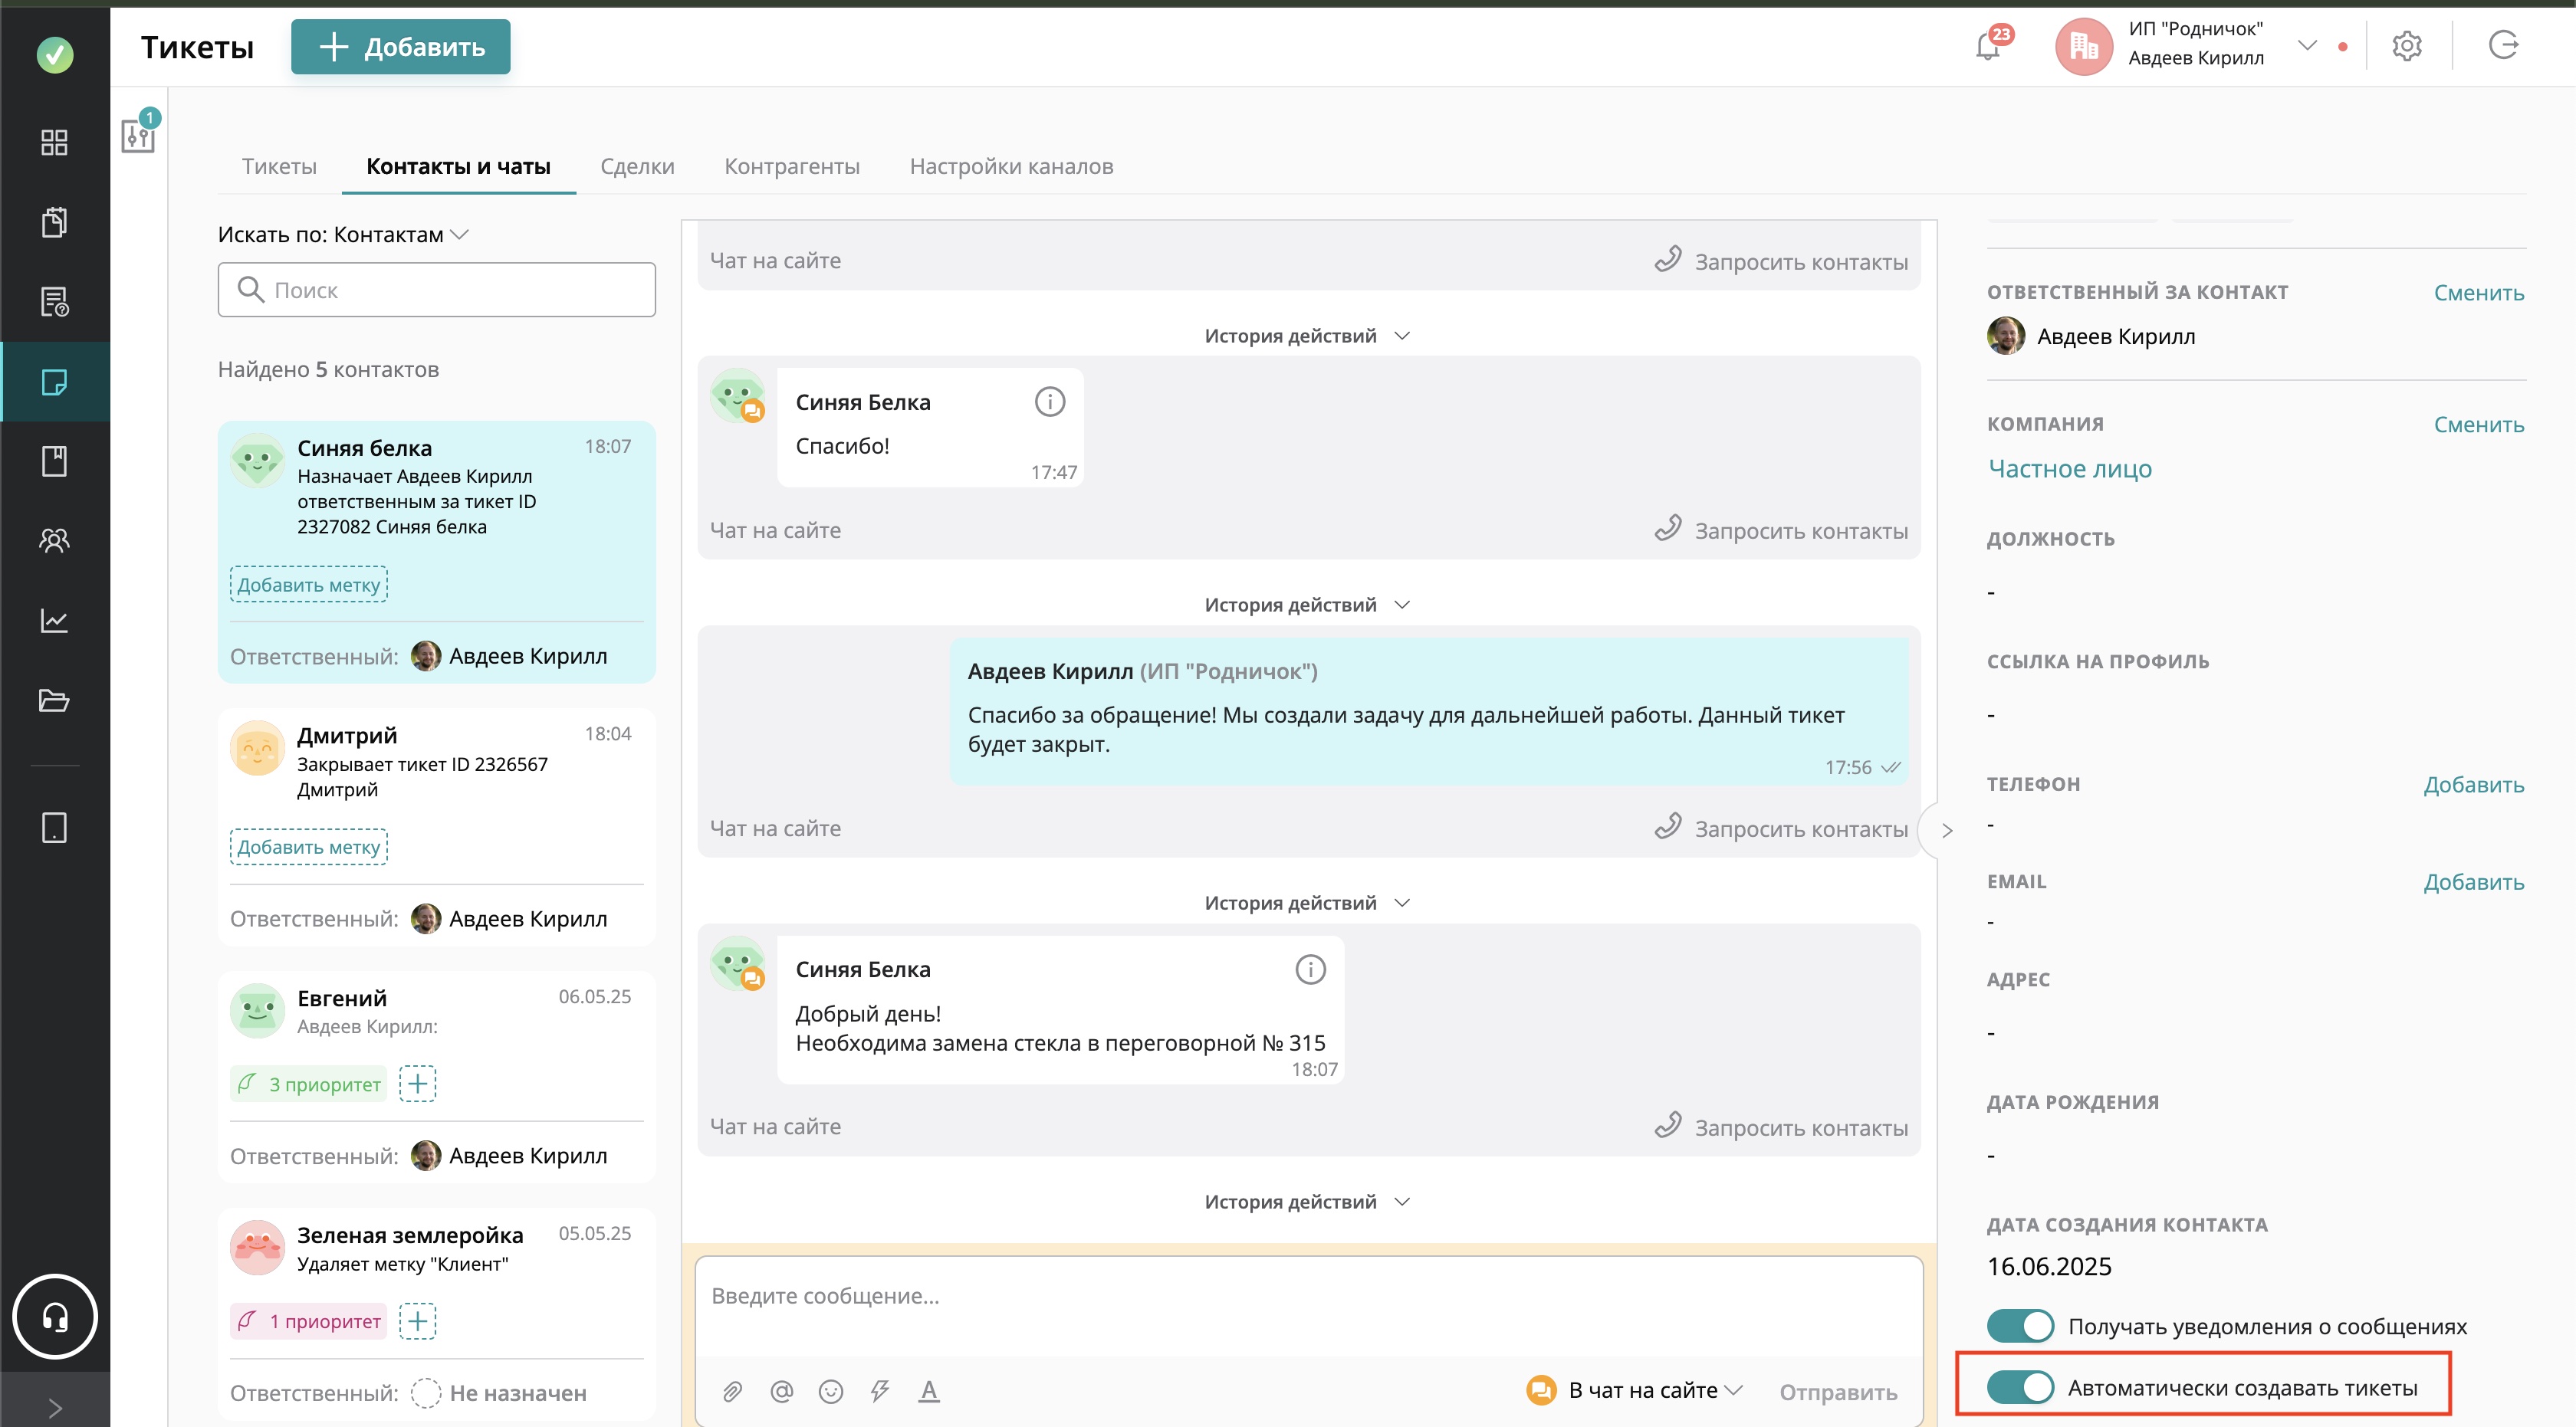Click the Поиск contacts search field
This screenshot has width=2576, height=1427.
(x=437, y=290)
